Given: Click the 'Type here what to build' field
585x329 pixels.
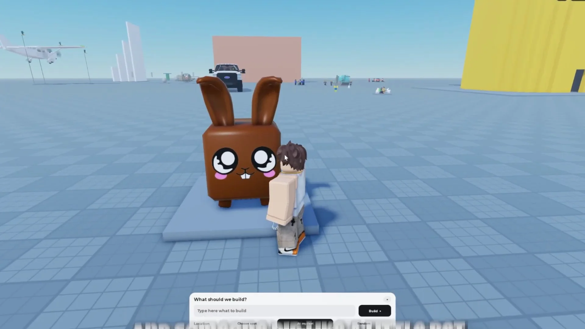Looking at the screenshot, I should [x=274, y=311].
